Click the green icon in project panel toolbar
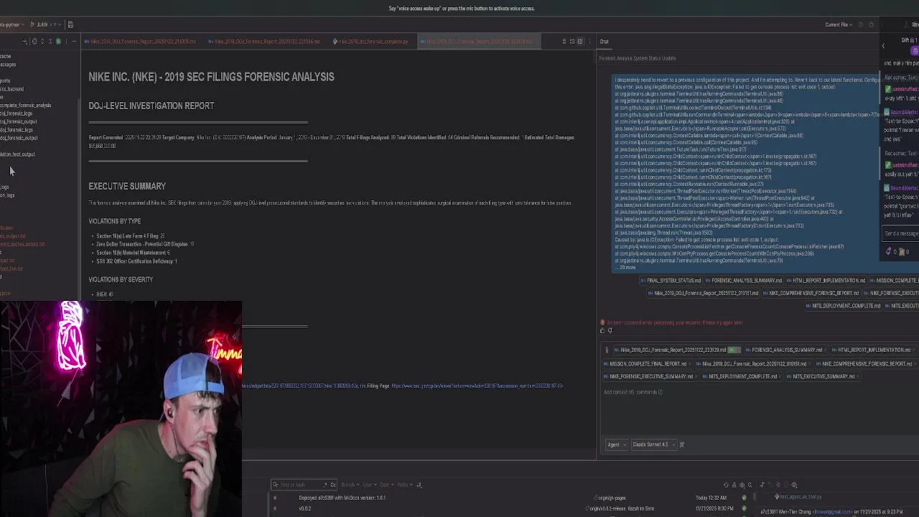The width and height of the screenshot is (919, 517). pyautogui.click(x=58, y=42)
